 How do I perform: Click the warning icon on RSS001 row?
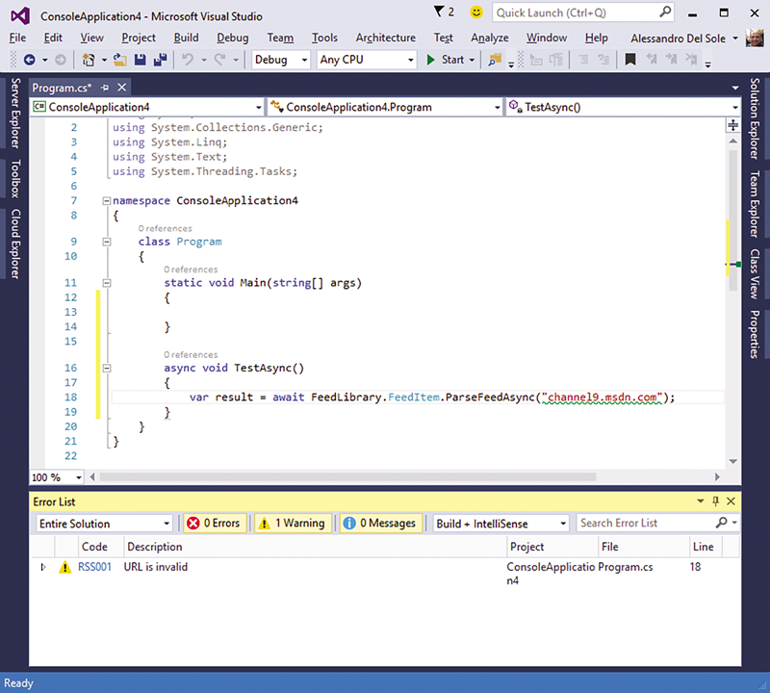[64, 567]
